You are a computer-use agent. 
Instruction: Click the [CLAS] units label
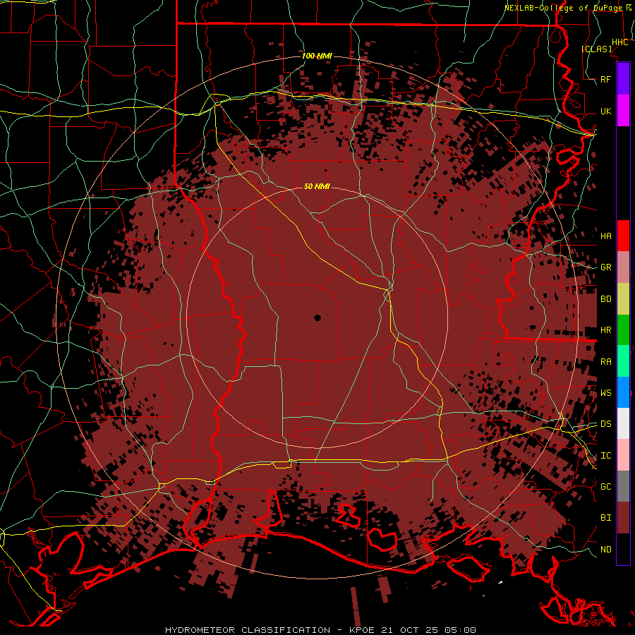point(596,49)
